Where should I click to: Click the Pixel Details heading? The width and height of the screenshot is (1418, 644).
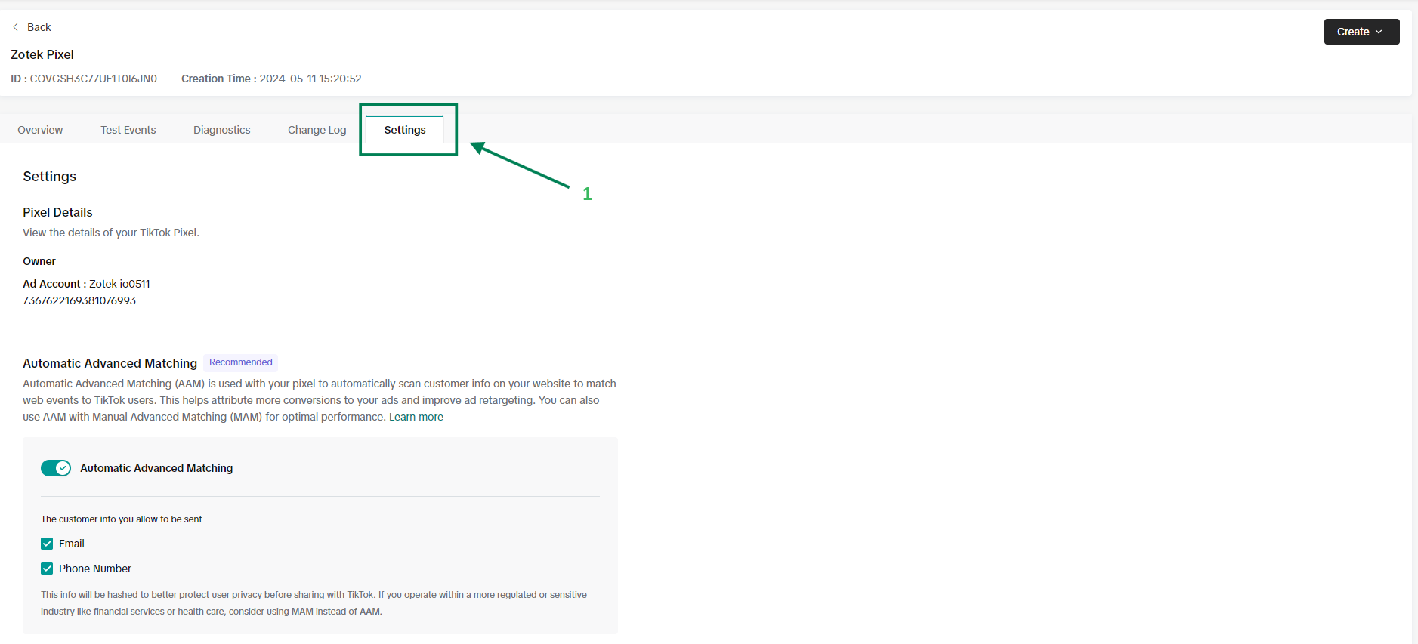coord(57,212)
